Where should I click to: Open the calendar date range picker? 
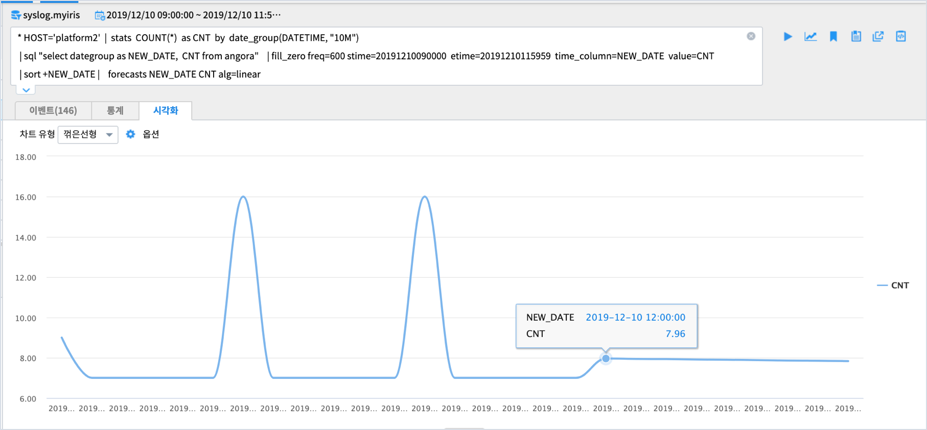[100, 15]
